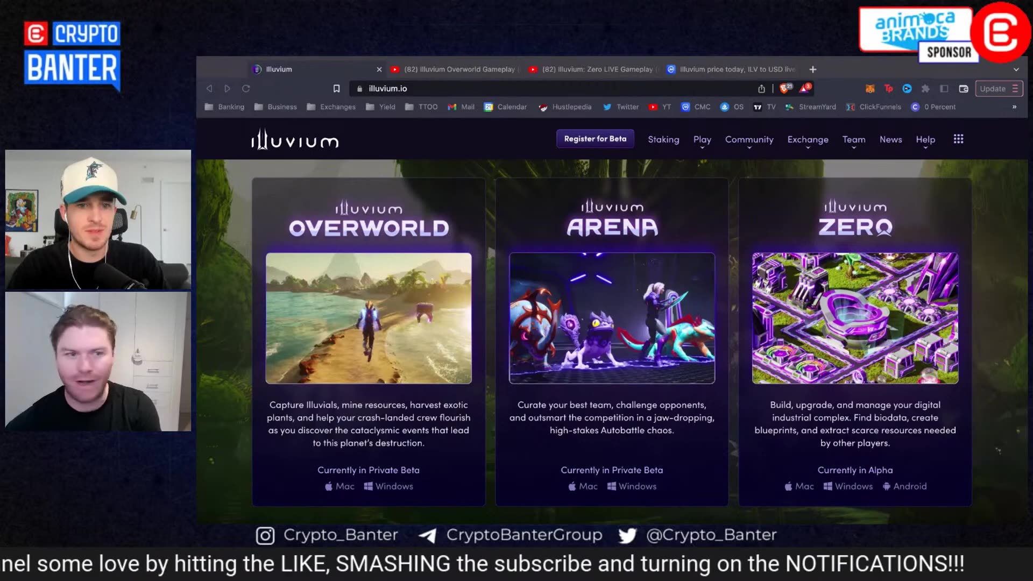Bookmark this page via bookmark icon

(336, 89)
